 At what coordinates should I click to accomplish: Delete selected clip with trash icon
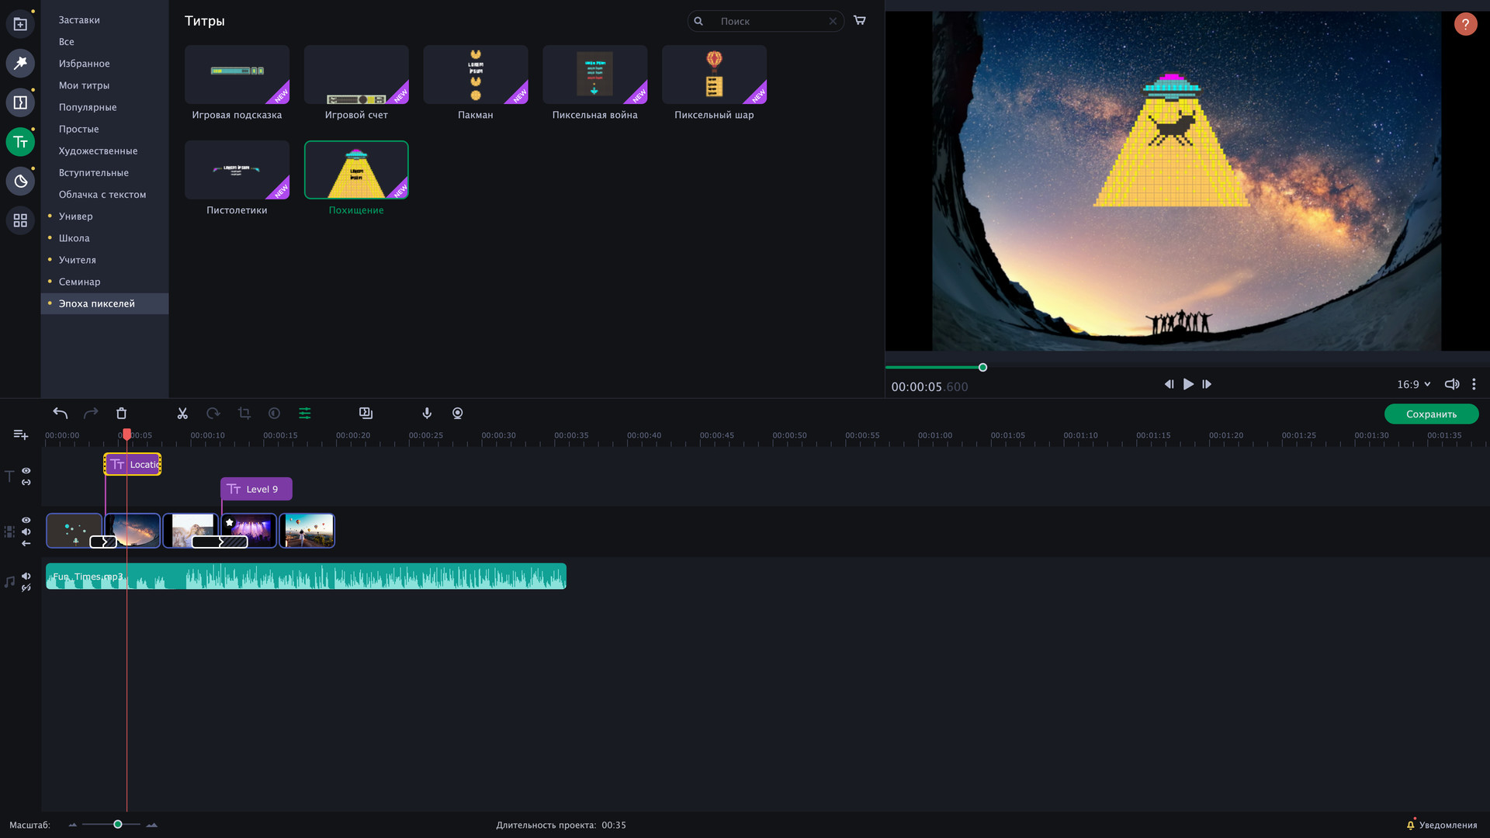pyautogui.click(x=121, y=414)
